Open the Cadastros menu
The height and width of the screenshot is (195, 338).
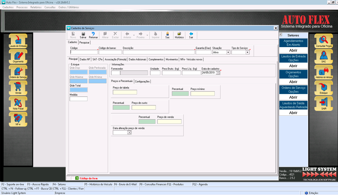coord(8,7)
